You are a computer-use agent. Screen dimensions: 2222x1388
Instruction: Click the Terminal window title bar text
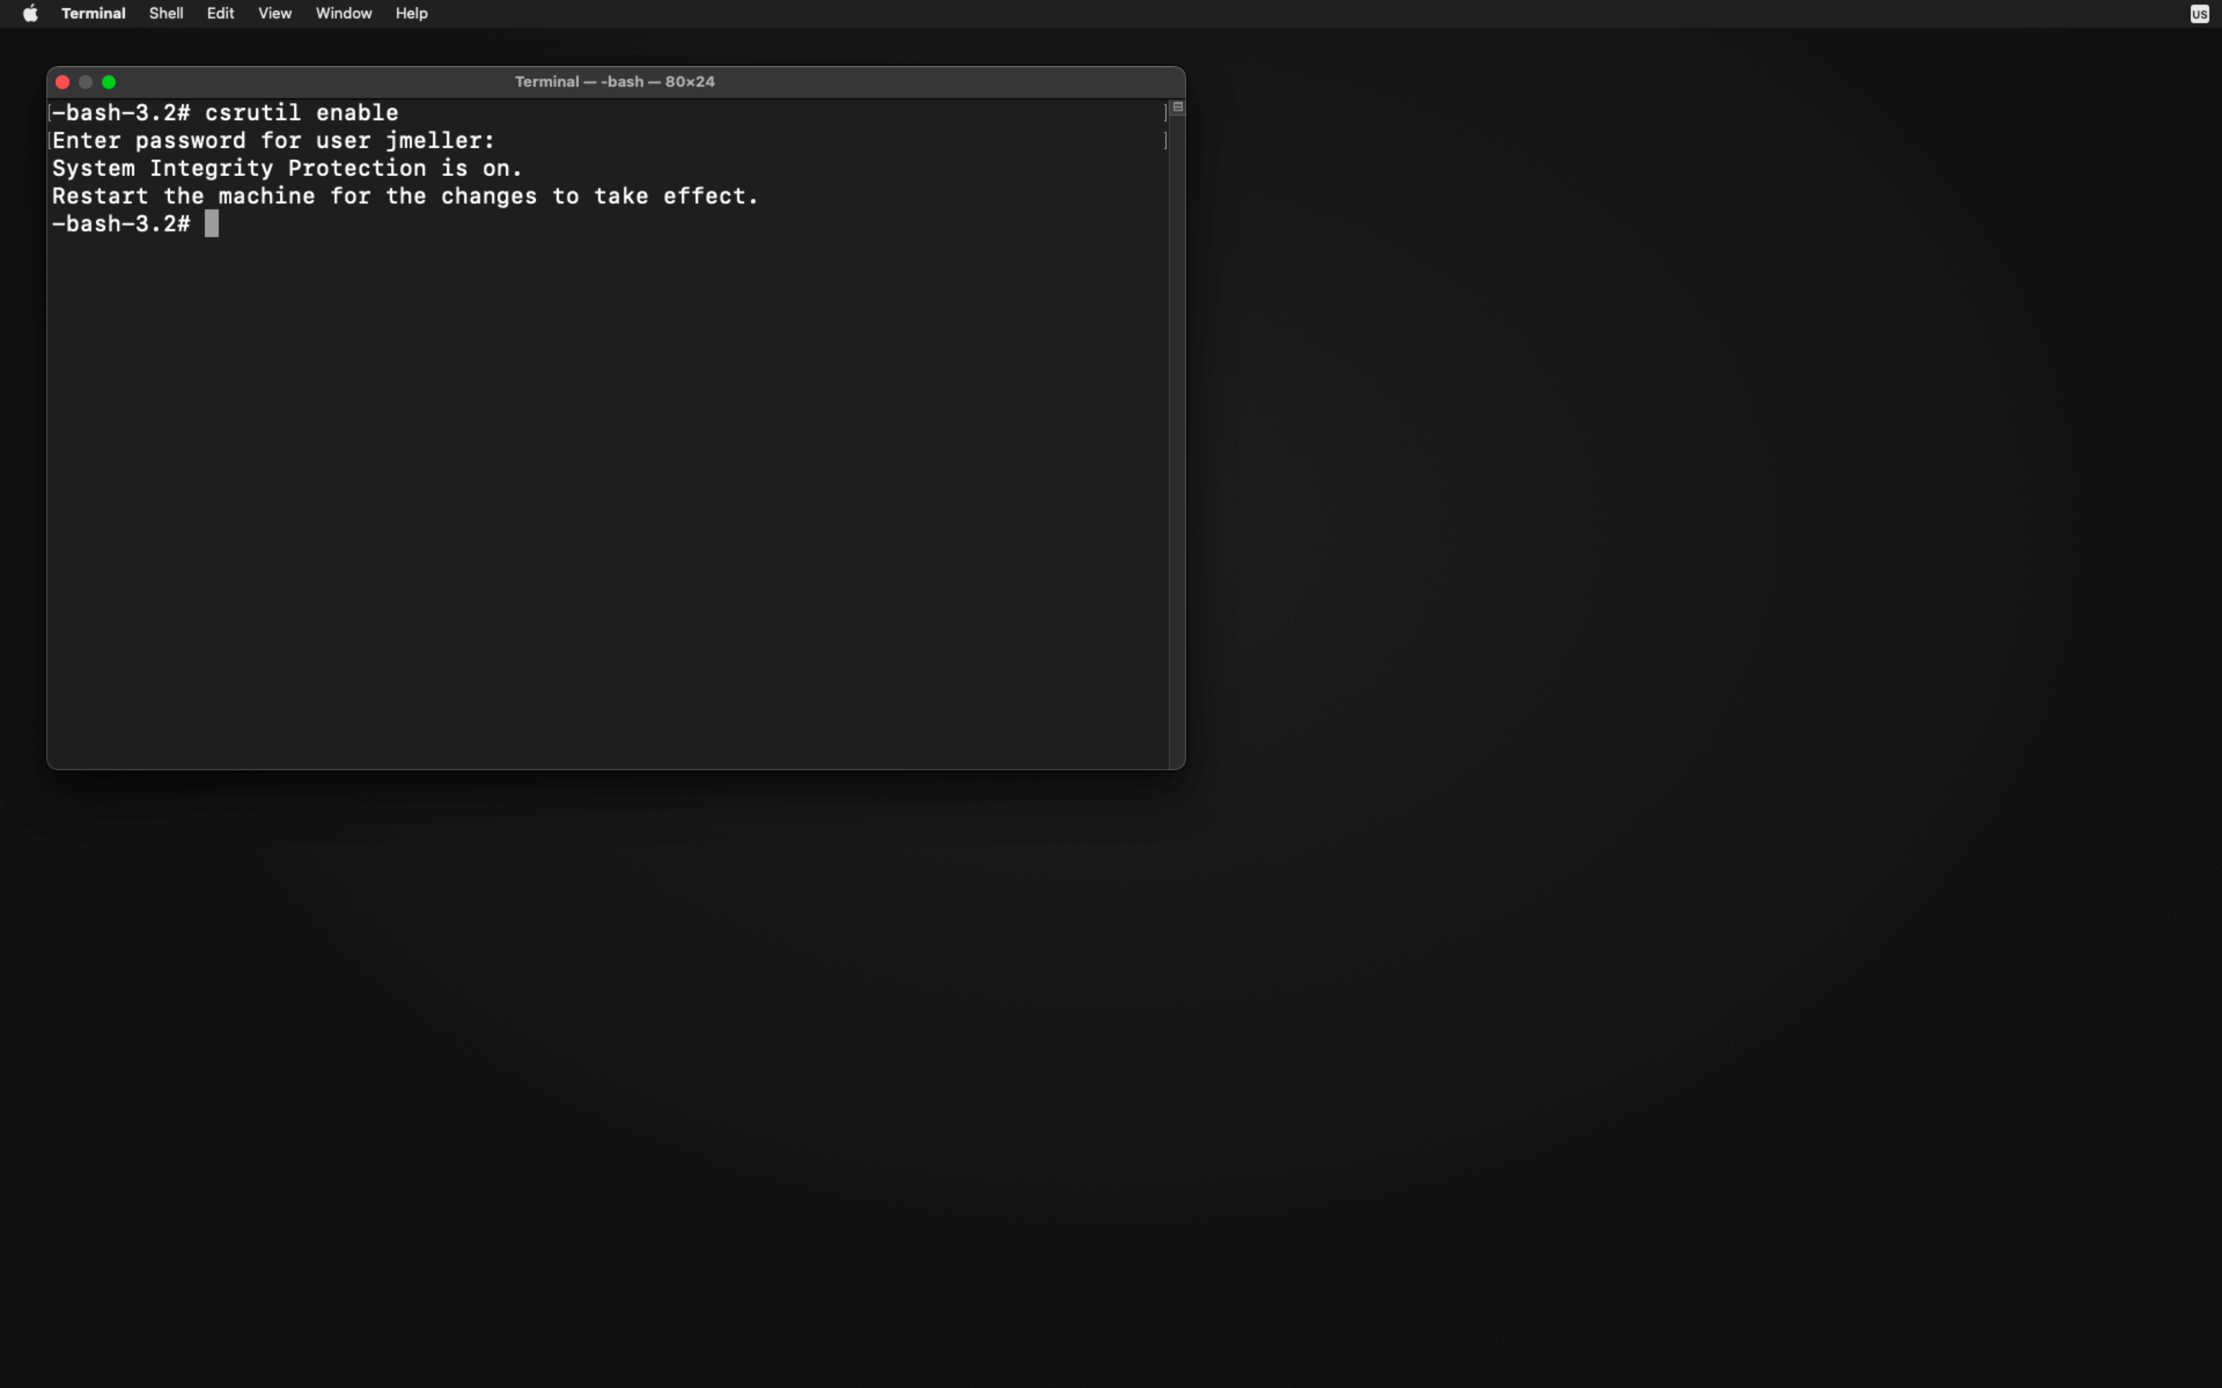pos(614,82)
